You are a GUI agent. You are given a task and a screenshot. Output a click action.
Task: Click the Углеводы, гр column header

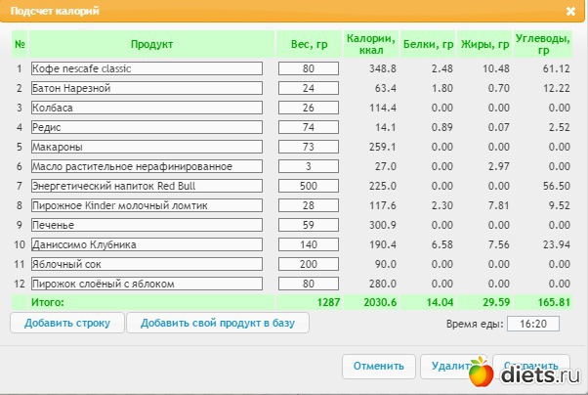543,44
